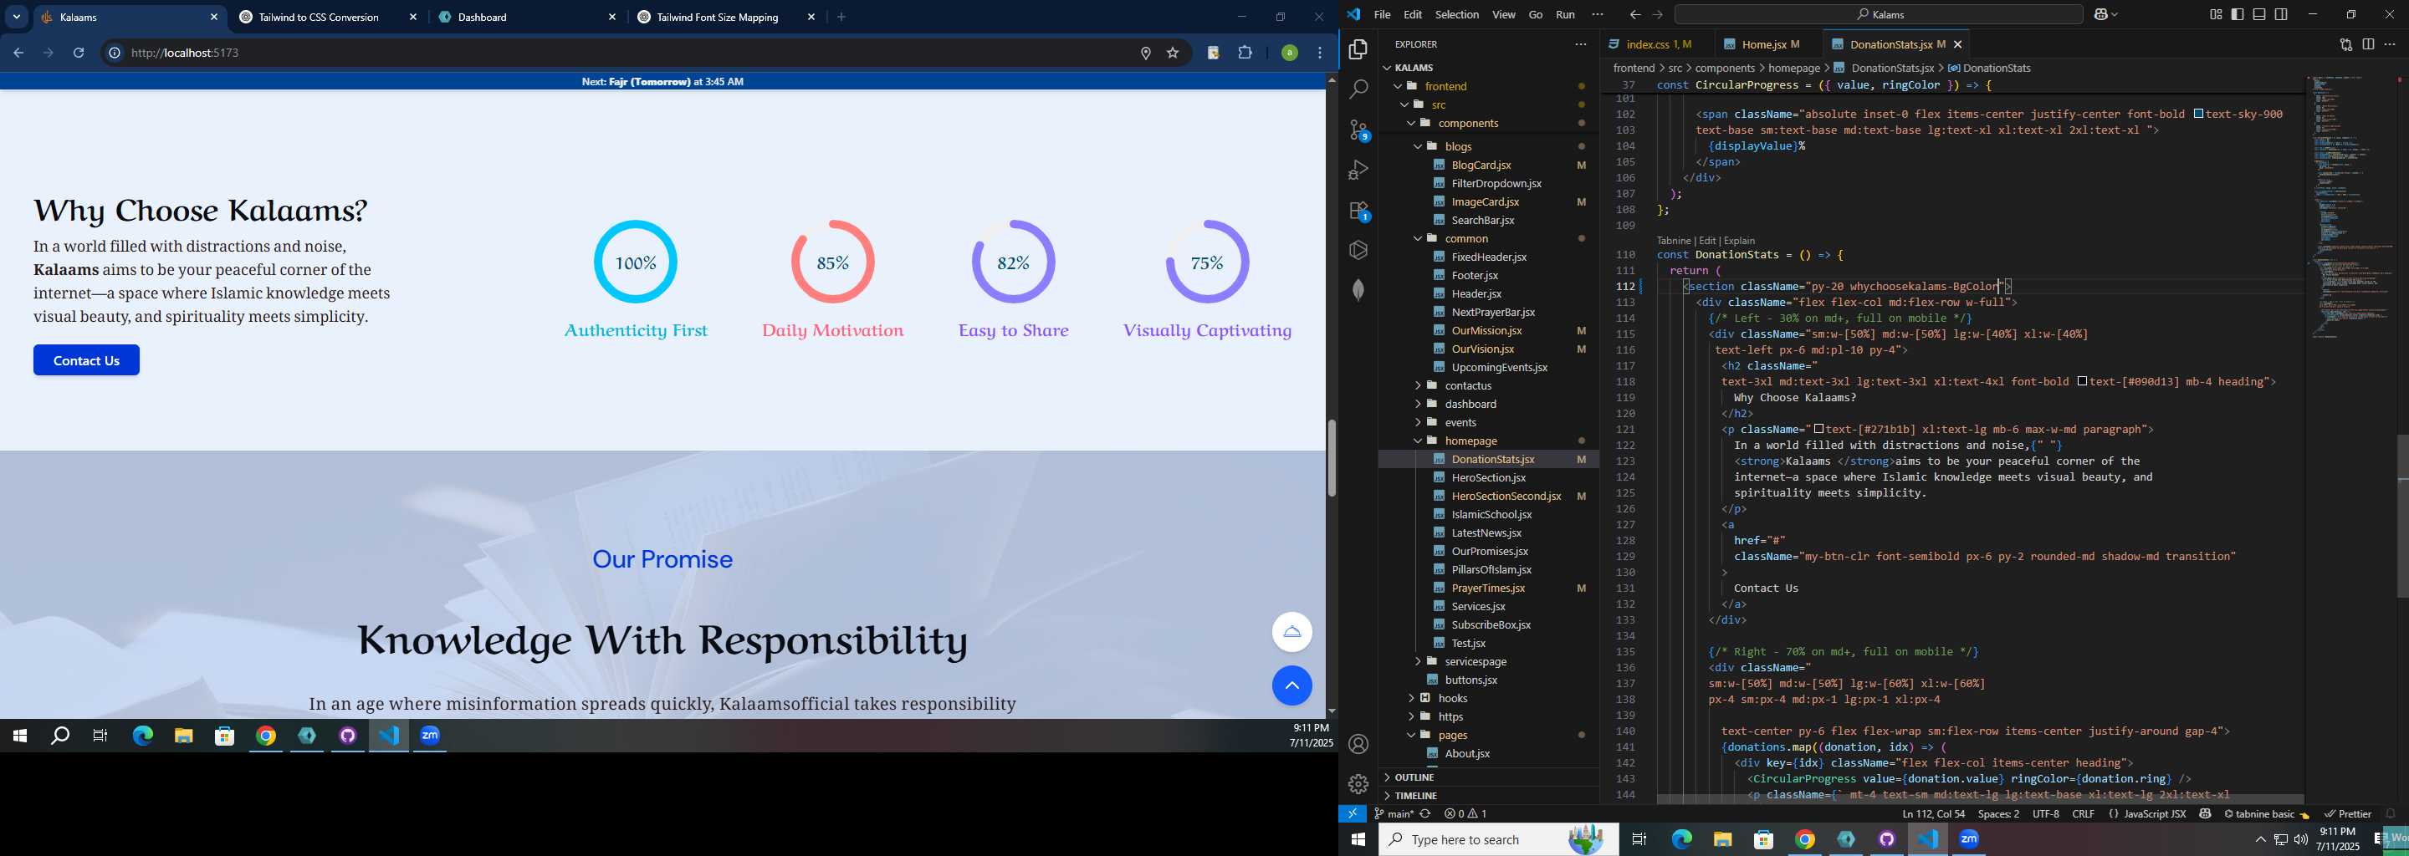Click the Contact Us button on webpage

(x=86, y=361)
